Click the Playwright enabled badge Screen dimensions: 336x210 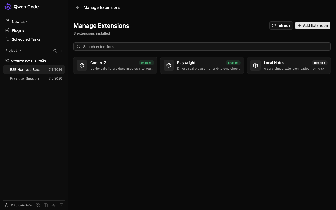tap(233, 63)
